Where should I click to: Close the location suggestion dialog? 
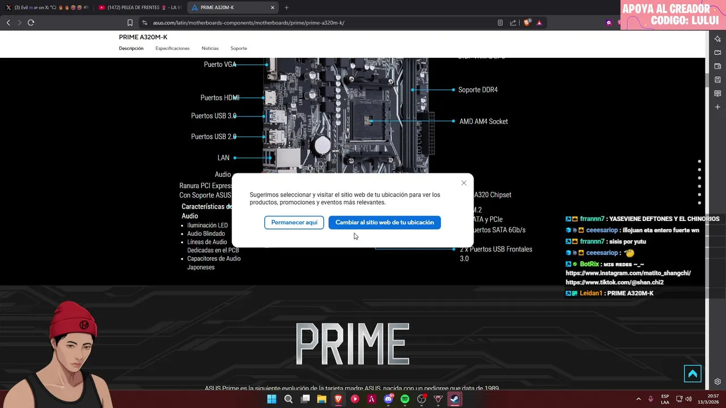[464, 183]
